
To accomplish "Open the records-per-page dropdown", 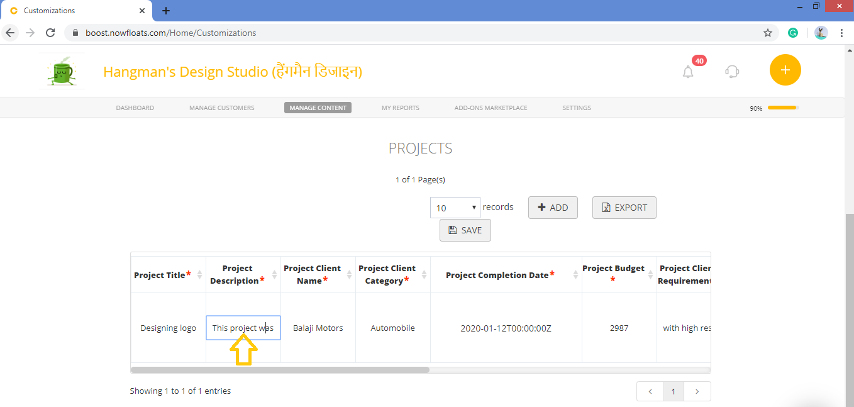I will click(455, 208).
